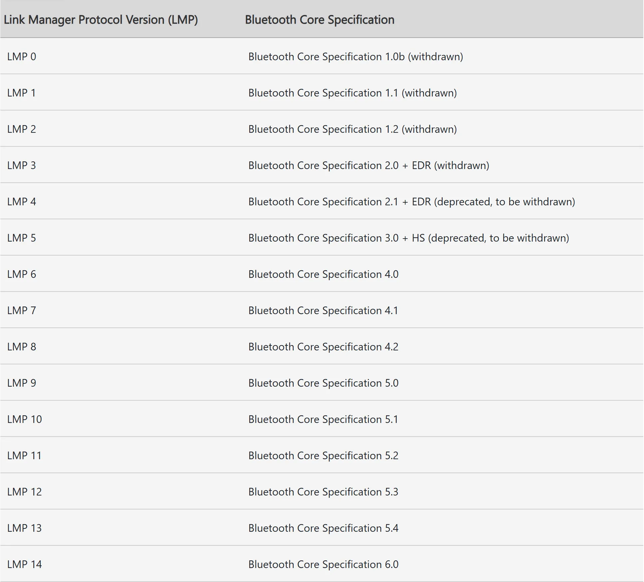This screenshot has width=644, height=582.
Task: Click Bluetooth Core Specification 5.1 entry
Action: pyautogui.click(x=323, y=419)
